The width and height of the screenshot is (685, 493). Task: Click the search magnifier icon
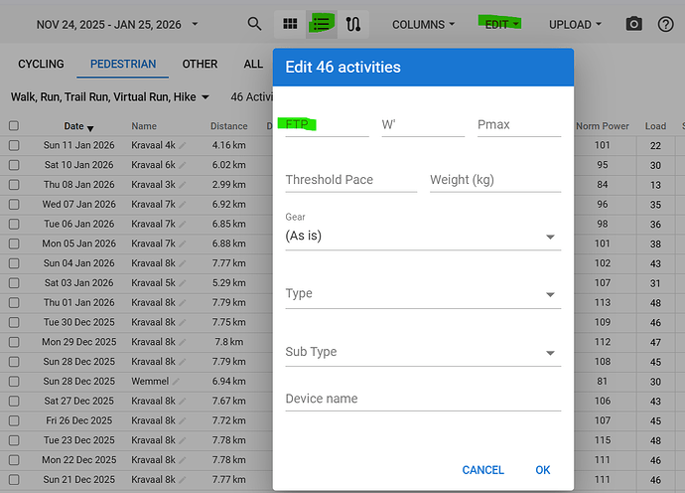click(254, 24)
